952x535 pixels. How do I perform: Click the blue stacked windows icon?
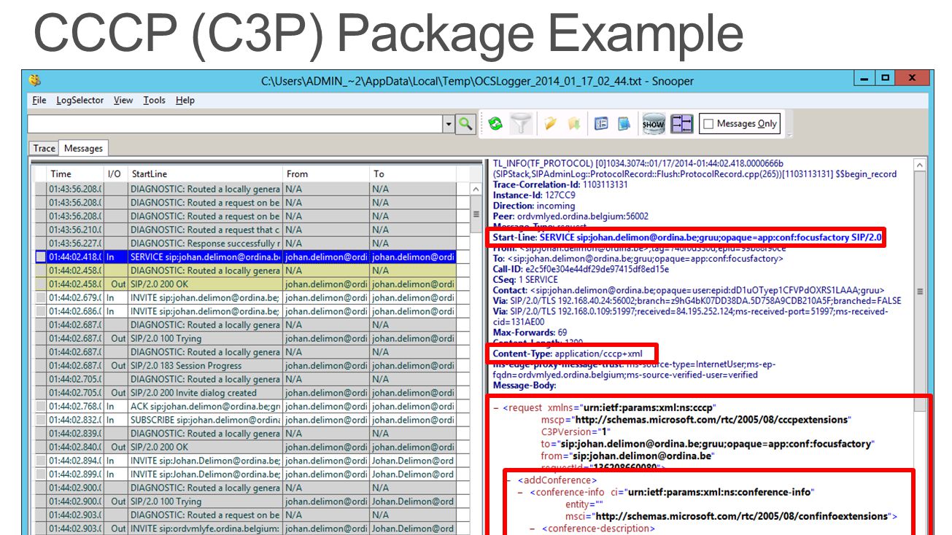624,124
